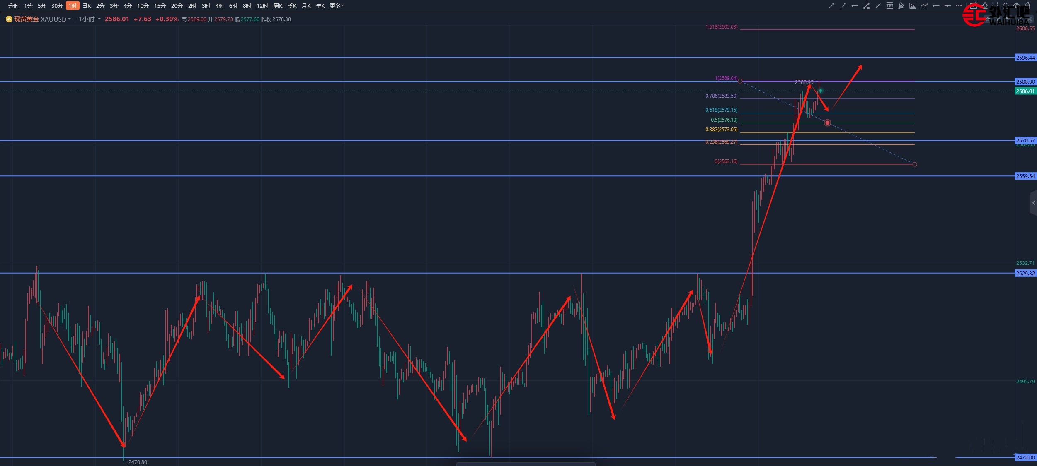The image size is (1037, 466).
Task: Switch to the 3分 timeframe
Action: tap(114, 6)
